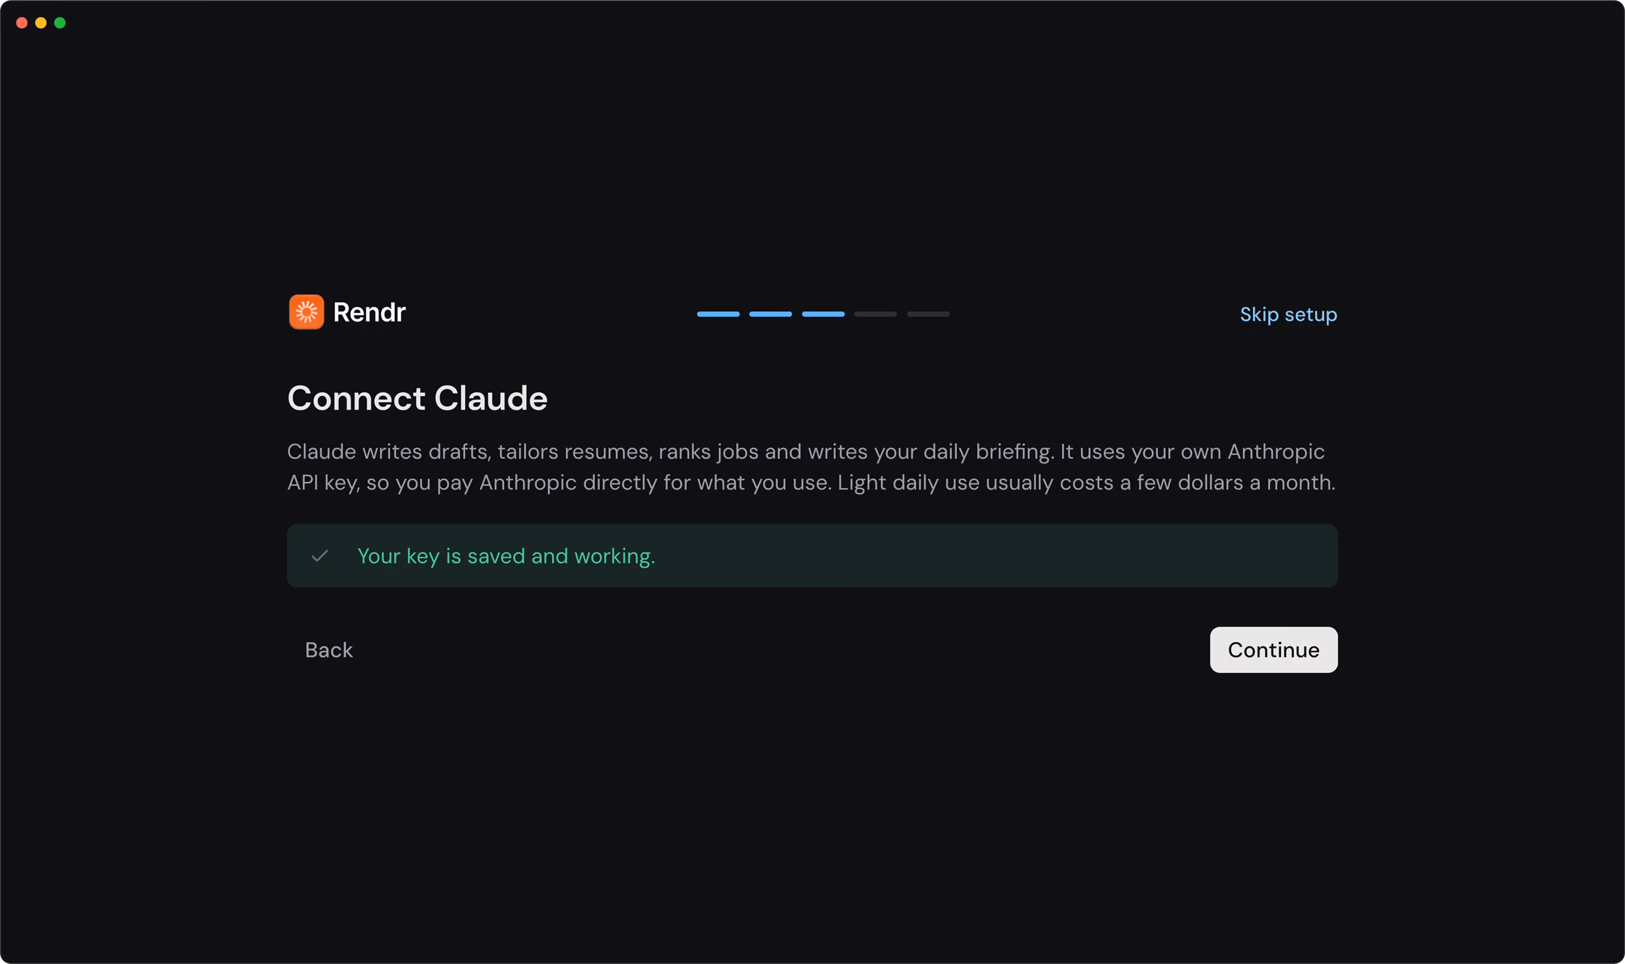The image size is (1625, 964).
Task: Skip setup via the top-right link
Action: (x=1288, y=314)
